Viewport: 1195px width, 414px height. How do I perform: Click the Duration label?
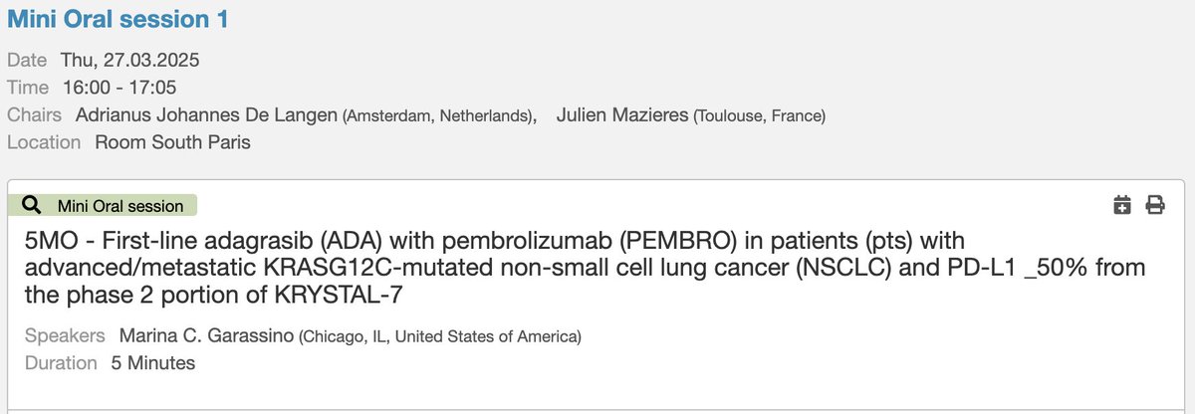click(x=60, y=363)
